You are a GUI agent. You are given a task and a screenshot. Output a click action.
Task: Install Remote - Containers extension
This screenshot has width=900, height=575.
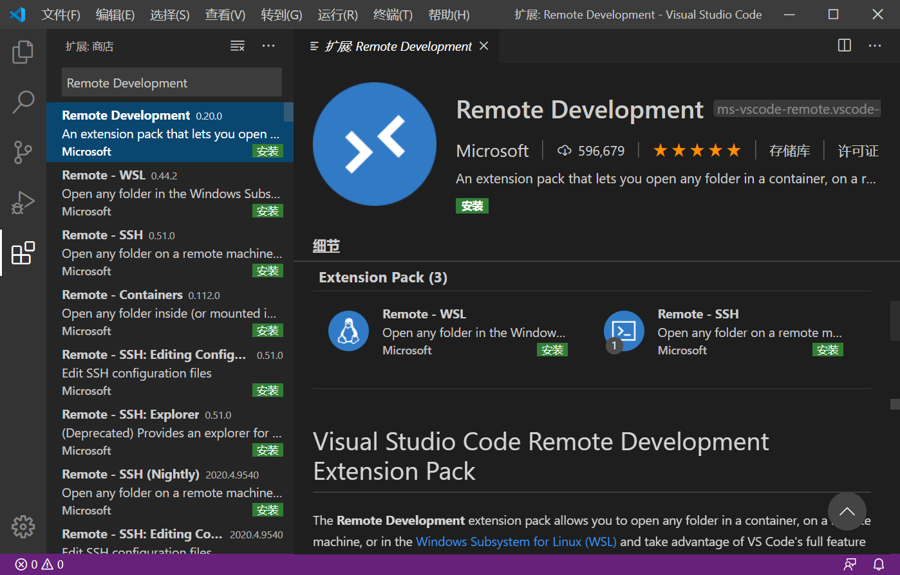pos(268,331)
